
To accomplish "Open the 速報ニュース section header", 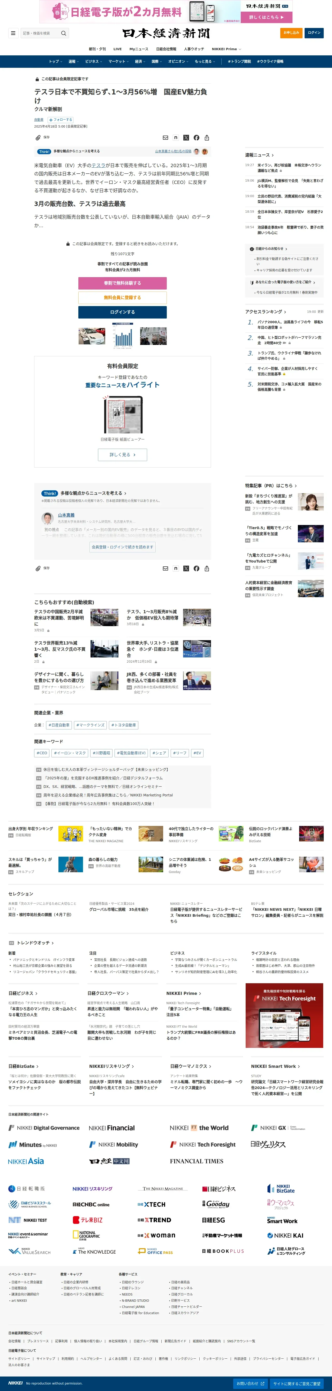I will 260,155.
